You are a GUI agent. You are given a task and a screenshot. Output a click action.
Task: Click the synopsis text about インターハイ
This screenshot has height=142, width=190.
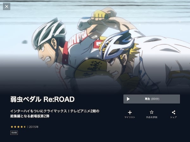point(55,113)
